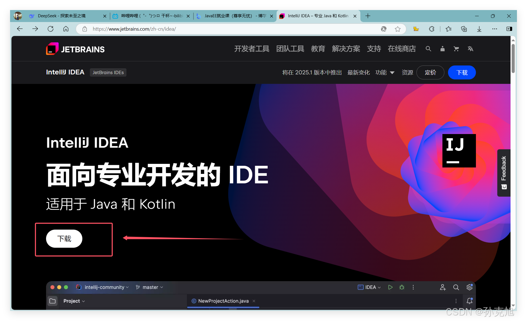Open the 在线商店 menu

[x=402, y=49]
